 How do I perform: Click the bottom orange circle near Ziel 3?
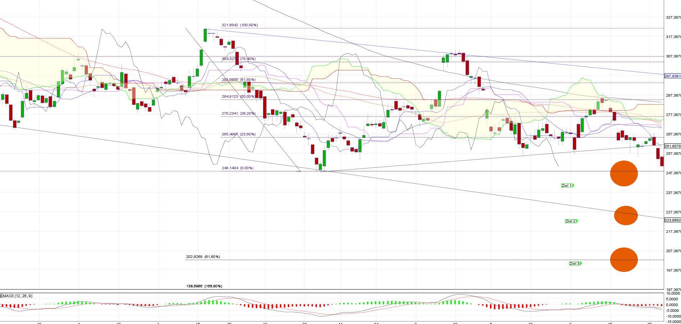point(624,260)
